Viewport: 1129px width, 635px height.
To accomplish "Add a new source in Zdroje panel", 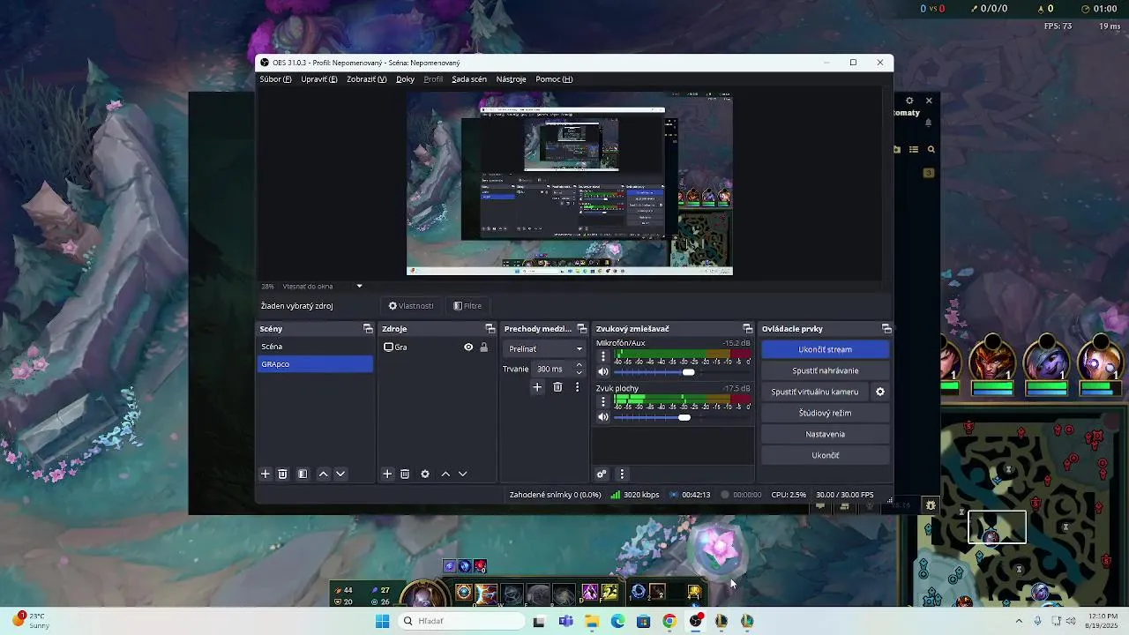I will [x=387, y=474].
